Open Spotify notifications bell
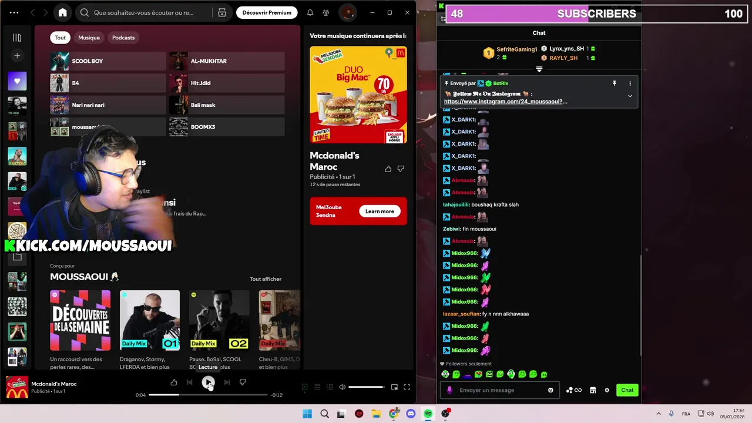 click(x=310, y=12)
